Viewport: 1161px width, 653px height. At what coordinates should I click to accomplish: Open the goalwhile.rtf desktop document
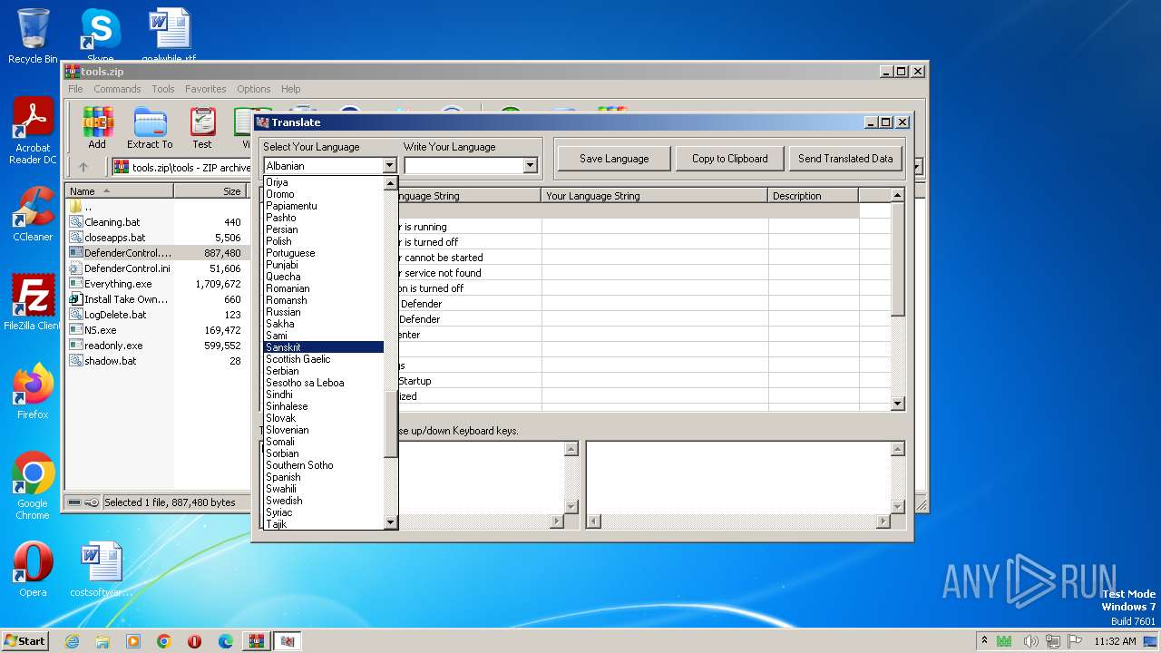(x=169, y=36)
